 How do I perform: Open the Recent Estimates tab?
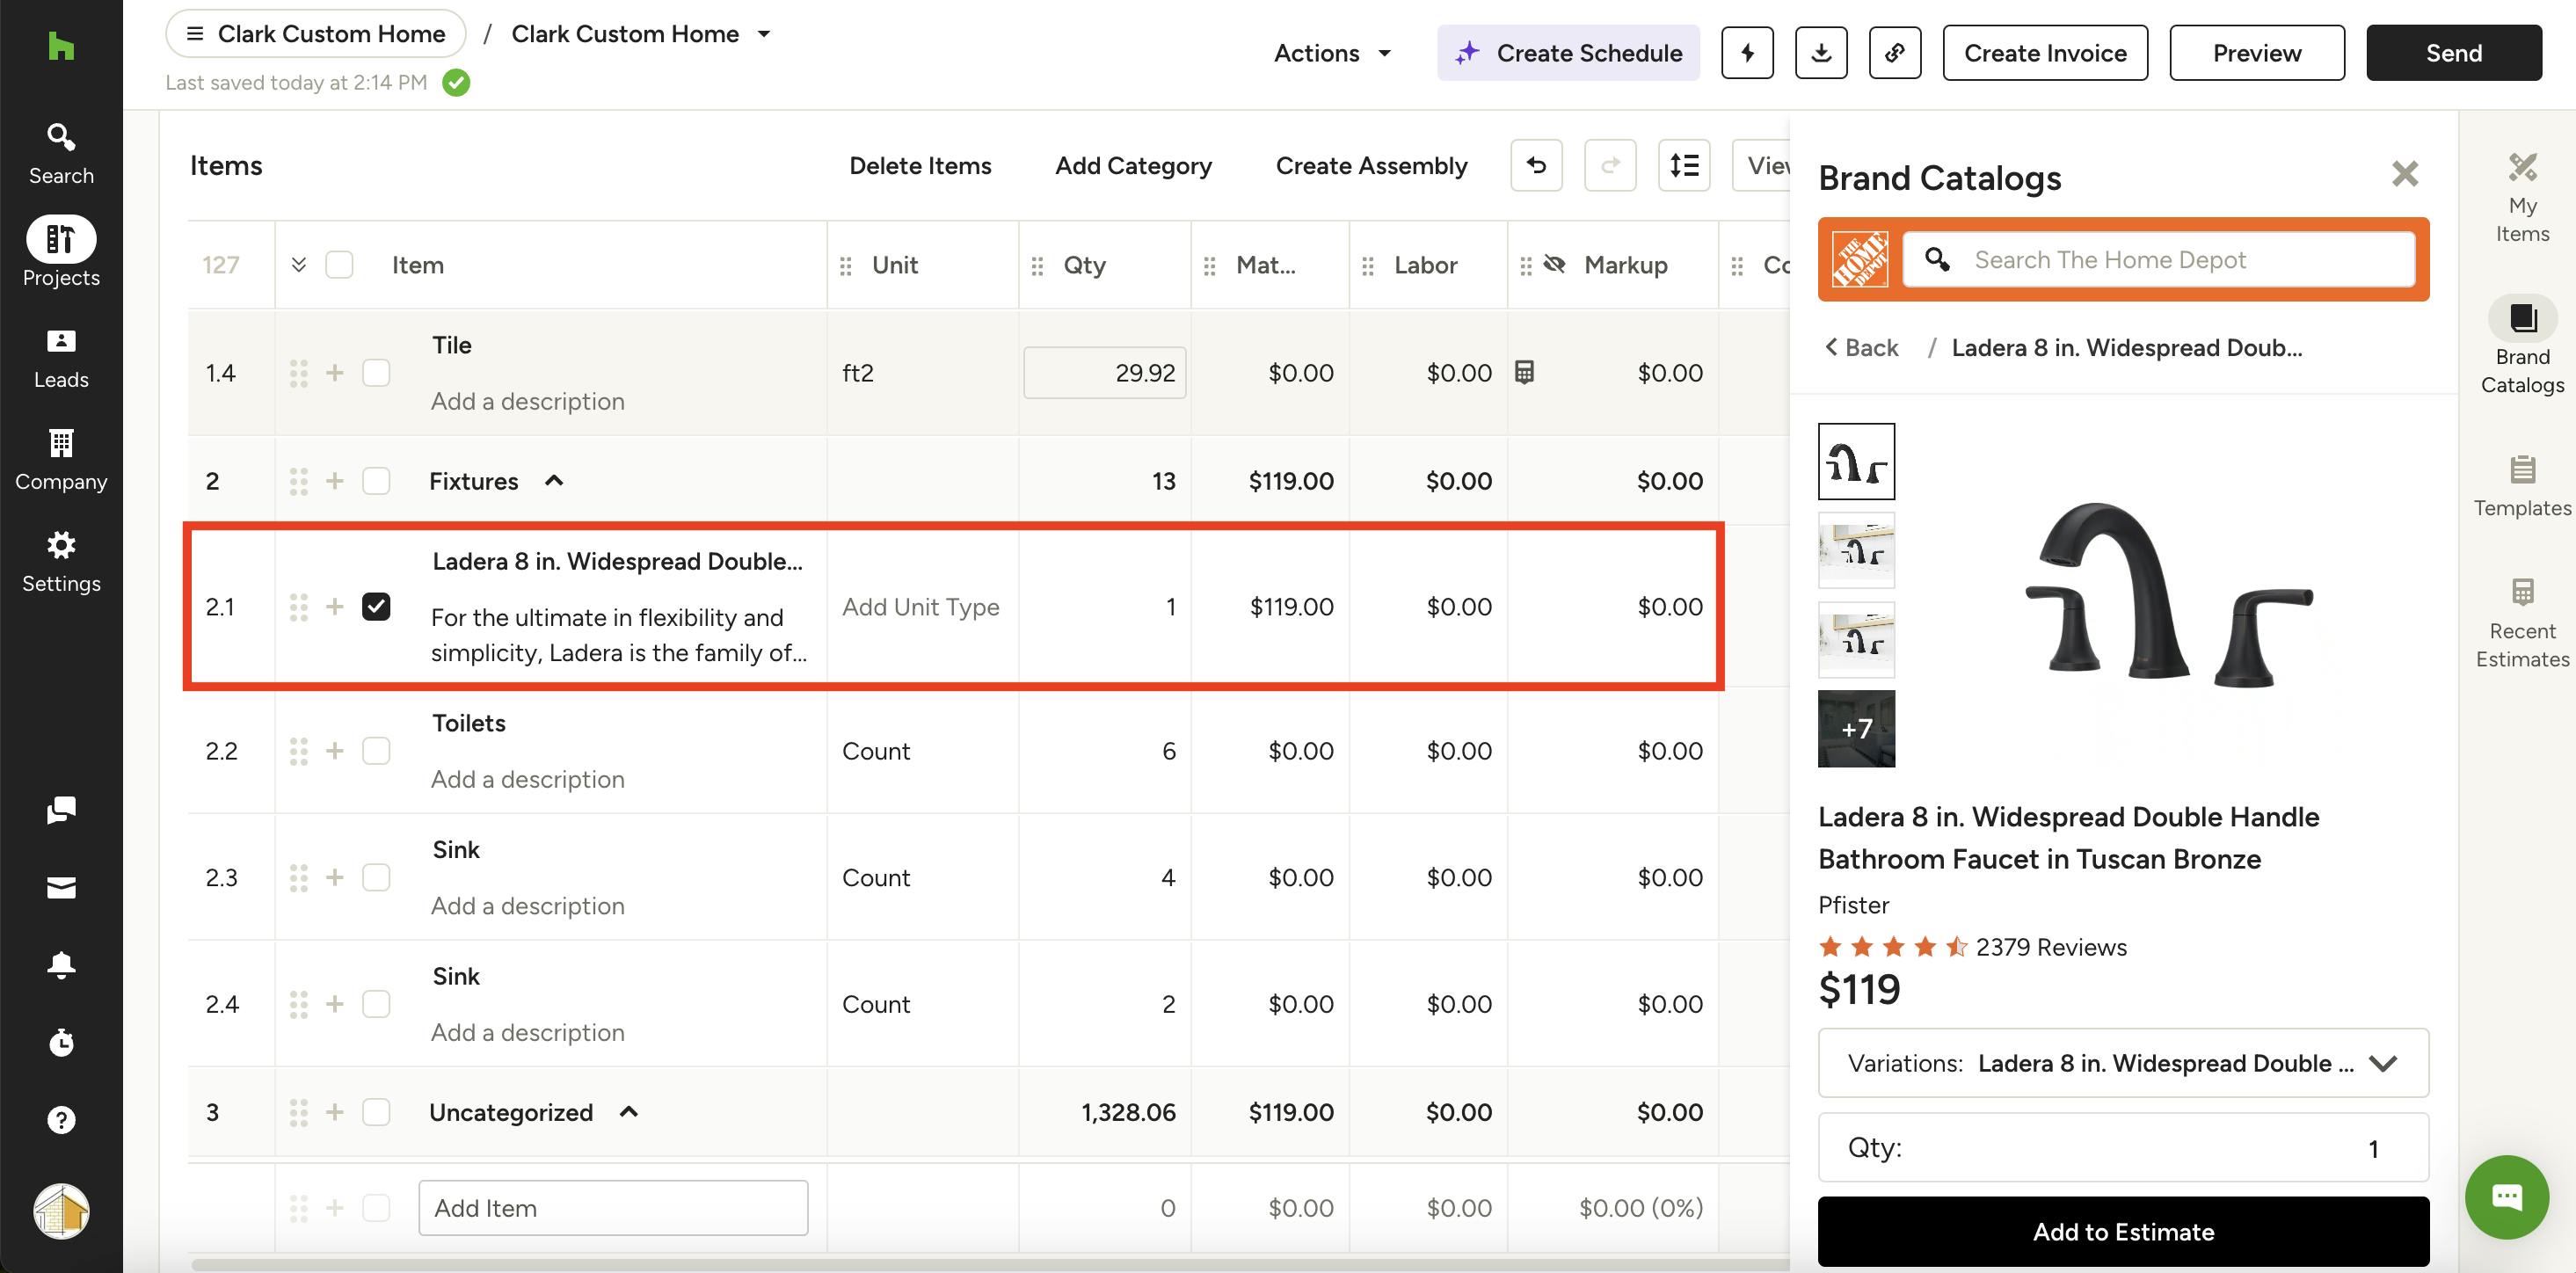[2522, 623]
